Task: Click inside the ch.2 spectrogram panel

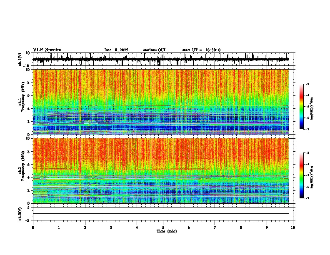Action: click(x=161, y=171)
